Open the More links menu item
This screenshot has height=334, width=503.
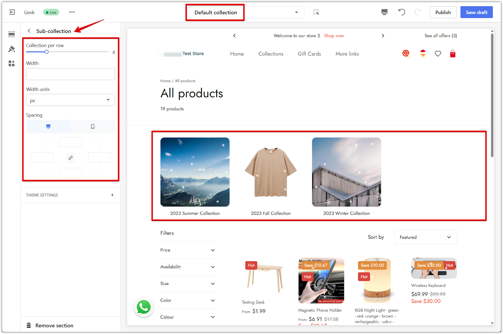click(x=347, y=54)
